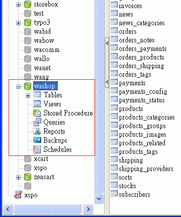Select the xspo database under xcart
The height and width of the screenshot is (217, 181).
pyautogui.click(x=40, y=168)
